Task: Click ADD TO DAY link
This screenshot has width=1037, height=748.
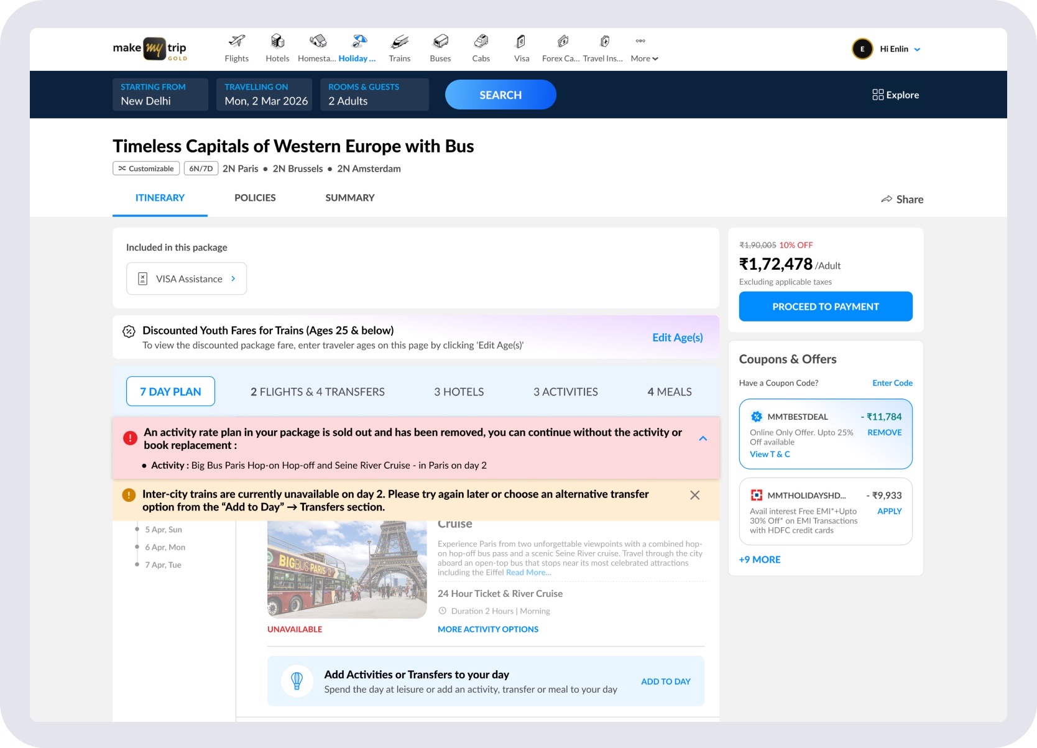Action: pos(666,681)
